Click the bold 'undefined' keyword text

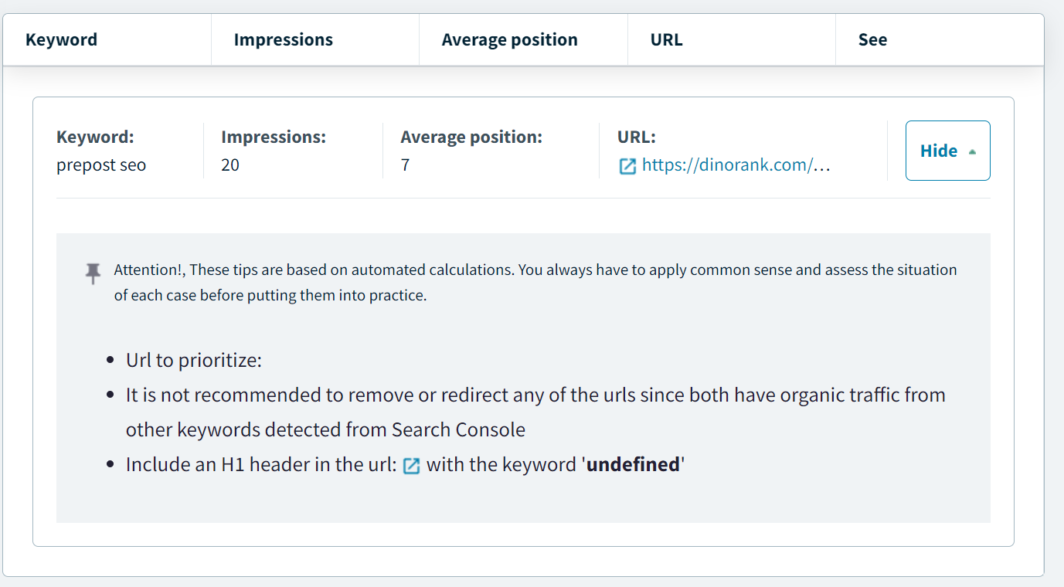(634, 465)
